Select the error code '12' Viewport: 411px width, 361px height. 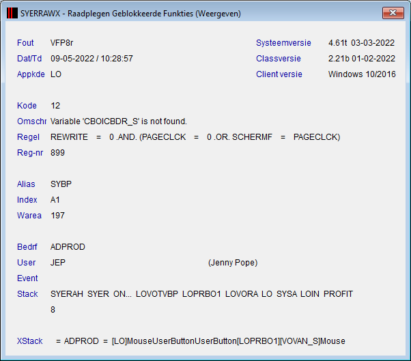[55, 106]
